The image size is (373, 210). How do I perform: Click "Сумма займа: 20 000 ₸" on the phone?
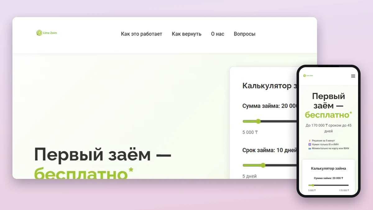(x=329, y=178)
